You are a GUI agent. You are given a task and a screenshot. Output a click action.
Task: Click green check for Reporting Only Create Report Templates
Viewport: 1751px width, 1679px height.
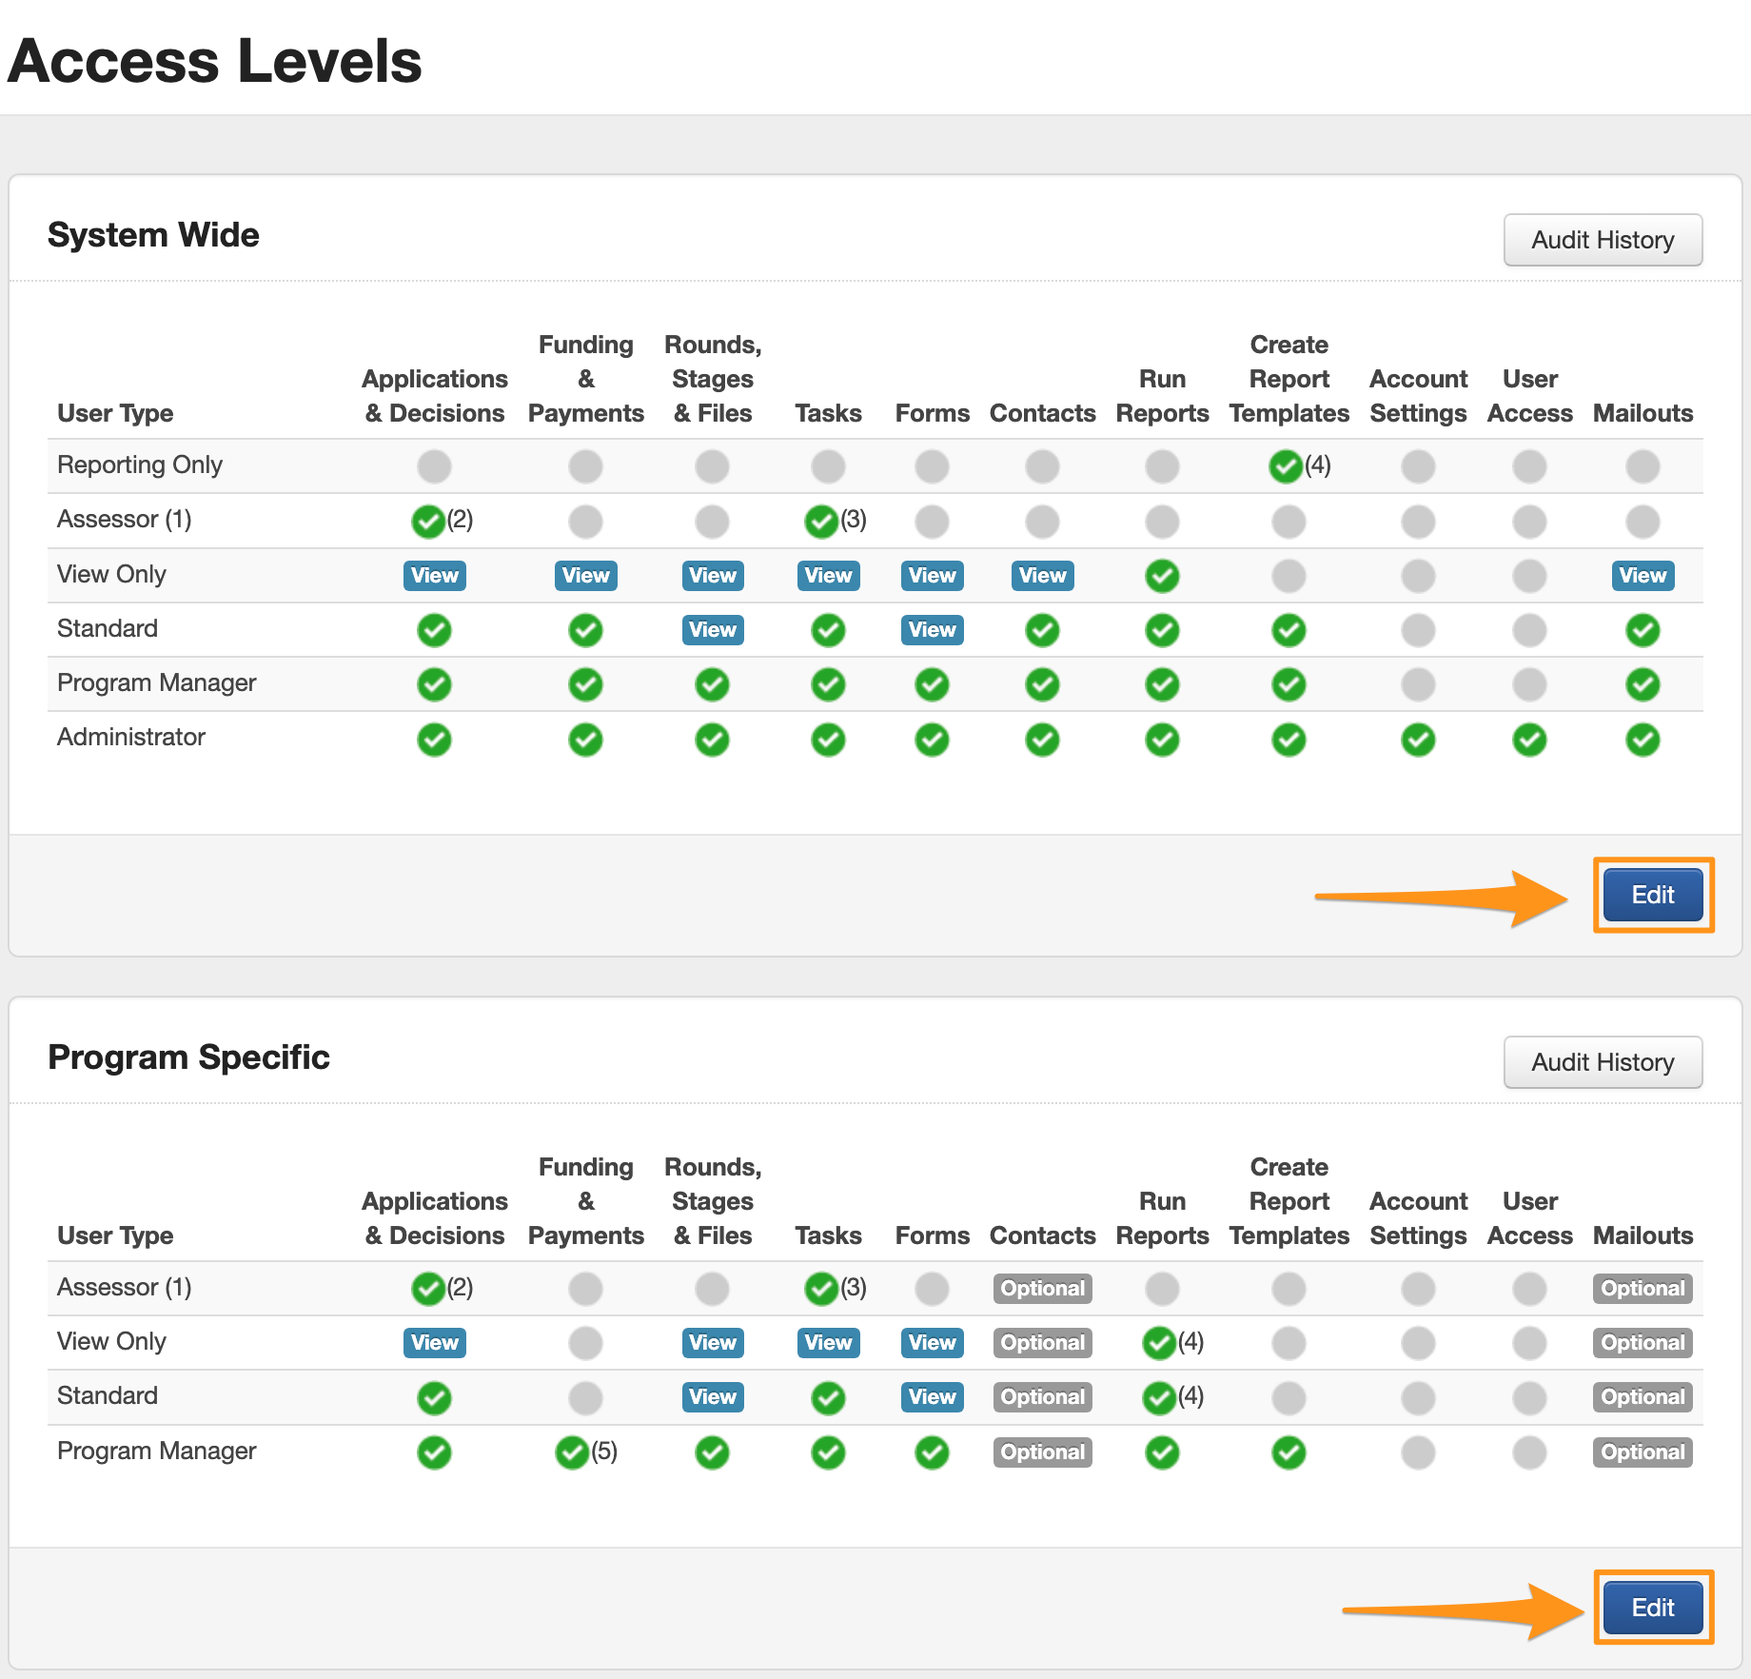(1286, 466)
